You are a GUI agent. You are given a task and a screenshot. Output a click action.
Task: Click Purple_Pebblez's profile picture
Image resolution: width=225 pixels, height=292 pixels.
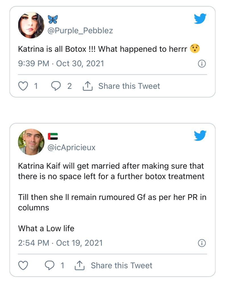click(32, 24)
